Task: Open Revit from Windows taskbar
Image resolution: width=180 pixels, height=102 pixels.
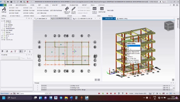Action: coord(56,98)
